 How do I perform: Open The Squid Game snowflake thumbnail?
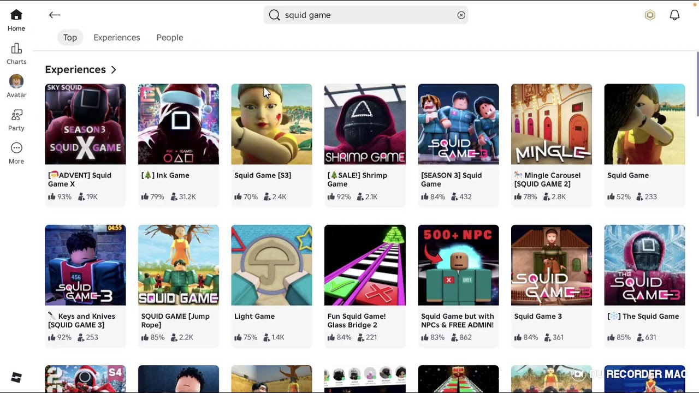(x=644, y=265)
